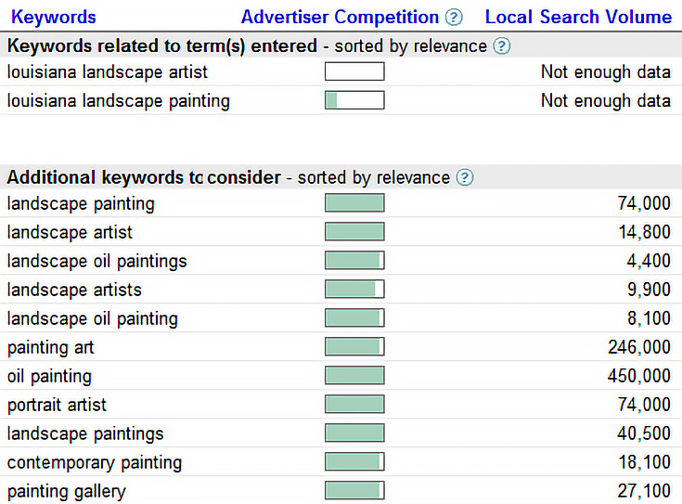Screen dimensions: 682x504
Task: Click search volume 246,000 for painting art
Action: click(639, 347)
